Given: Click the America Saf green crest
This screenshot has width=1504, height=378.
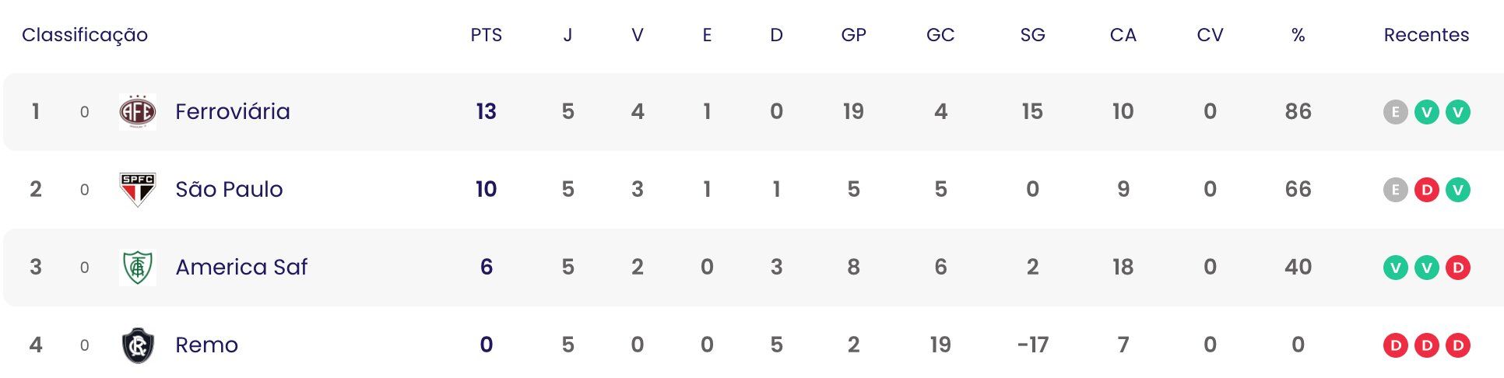Looking at the screenshot, I should point(138,268).
